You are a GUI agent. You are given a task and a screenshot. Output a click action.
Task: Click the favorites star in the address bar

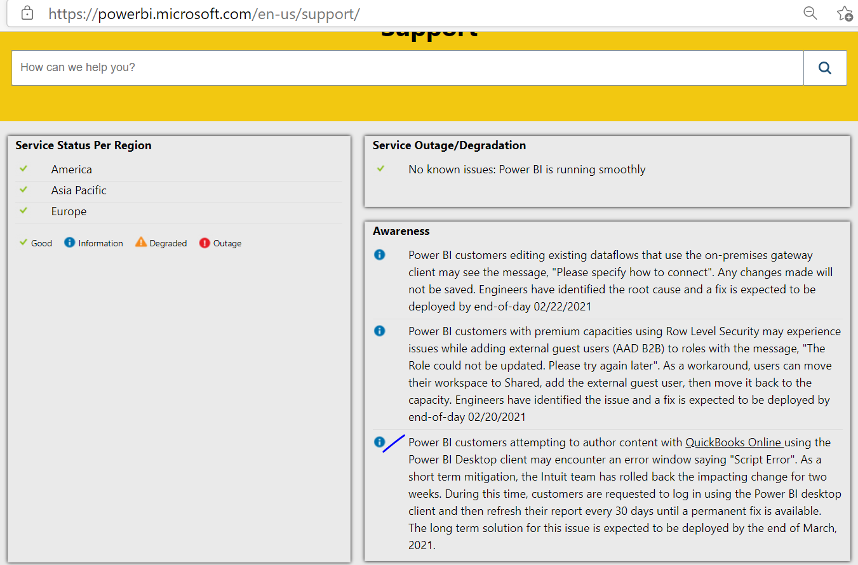pos(844,13)
